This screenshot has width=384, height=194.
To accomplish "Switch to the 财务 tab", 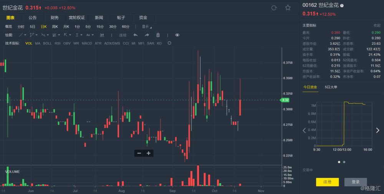I will click(55, 18).
